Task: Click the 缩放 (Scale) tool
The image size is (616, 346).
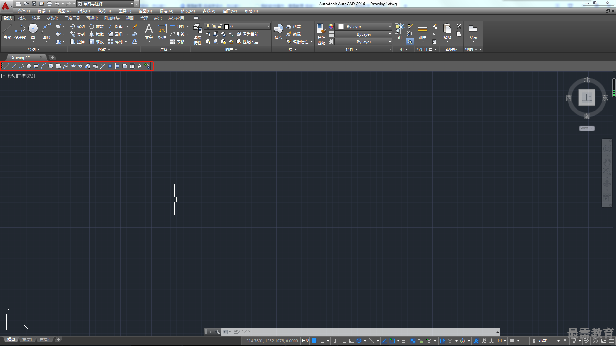Action: [x=96, y=42]
